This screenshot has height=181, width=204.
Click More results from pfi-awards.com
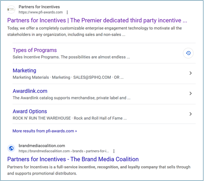click(44, 131)
